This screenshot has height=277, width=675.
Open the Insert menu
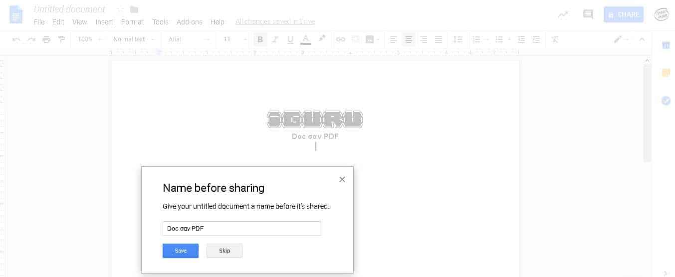click(x=104, y=22)
